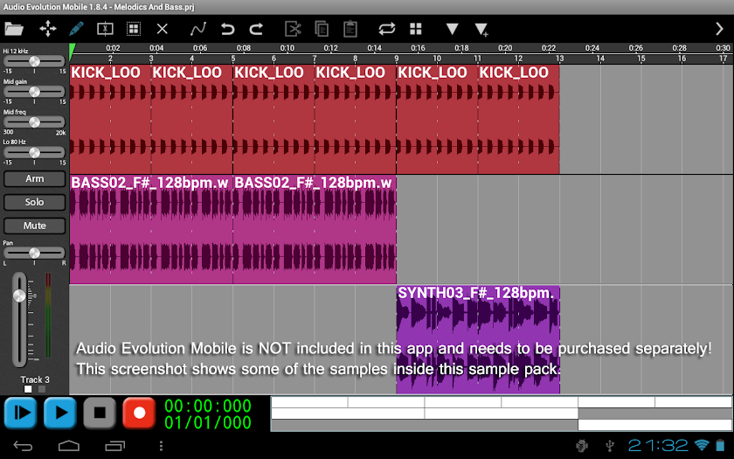The height and width of the screenshot is (459, 734).
Task: Open the four-squares grid view icon
Action: pos(416,29)
